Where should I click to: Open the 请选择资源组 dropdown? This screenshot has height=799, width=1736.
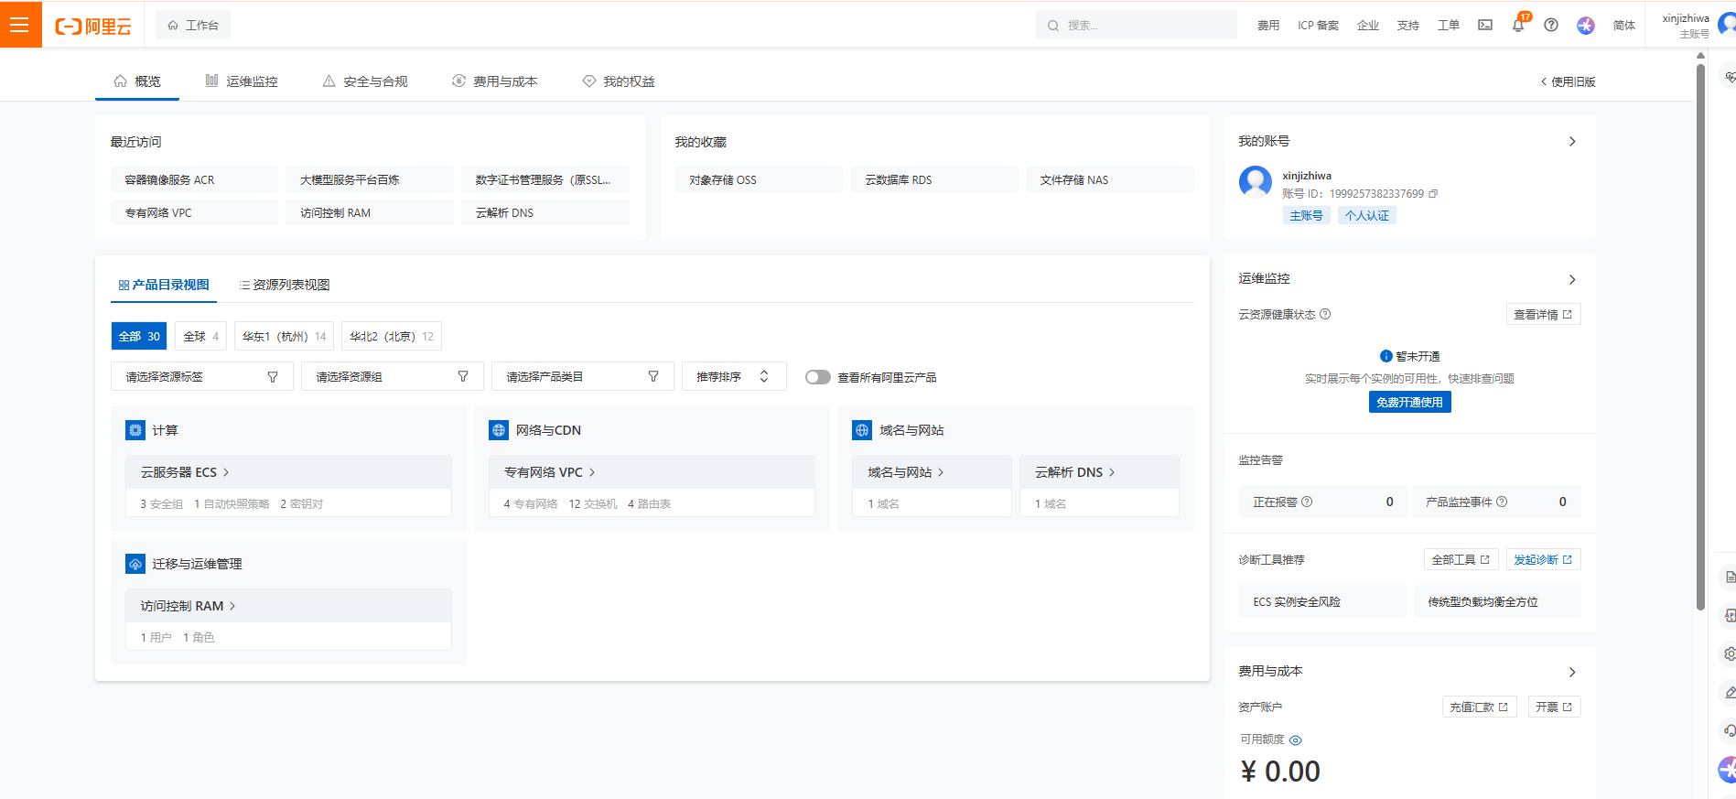click(393, 376)
